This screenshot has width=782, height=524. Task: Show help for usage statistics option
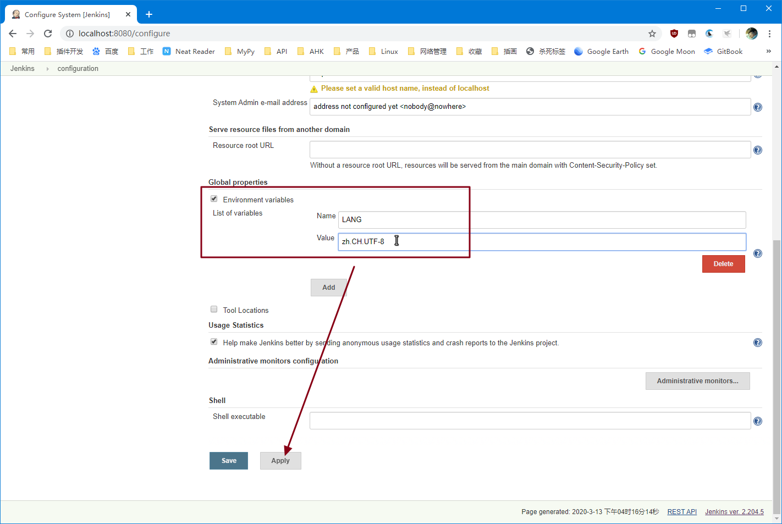(758, 343)
